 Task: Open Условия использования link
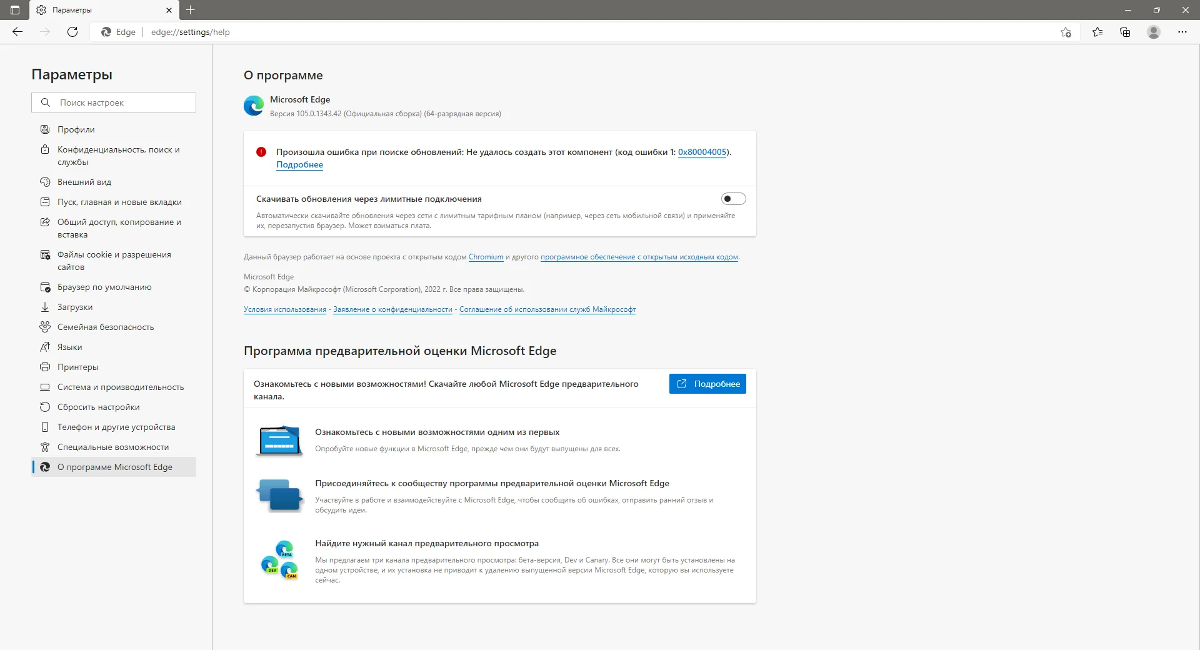[285, 309]
